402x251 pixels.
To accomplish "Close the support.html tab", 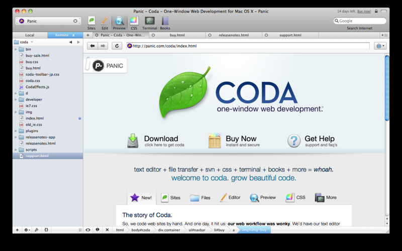I will [266, 35].
